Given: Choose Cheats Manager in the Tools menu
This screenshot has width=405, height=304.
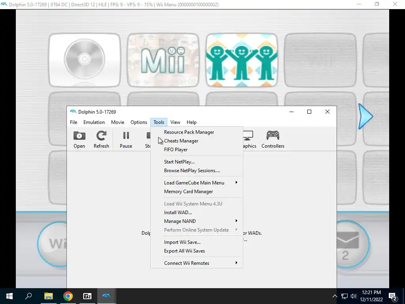Looking at the screenshot, I should point(197,141).
